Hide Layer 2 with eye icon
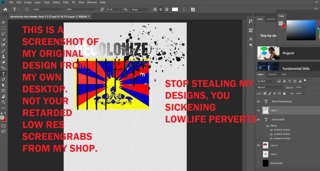This screenshot has width=320, height=171. tap(258, 145)
